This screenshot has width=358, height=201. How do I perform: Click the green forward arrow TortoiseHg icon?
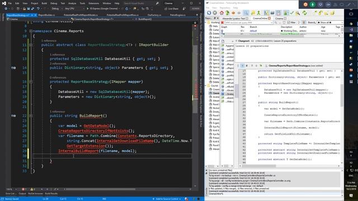coord(227,13)
